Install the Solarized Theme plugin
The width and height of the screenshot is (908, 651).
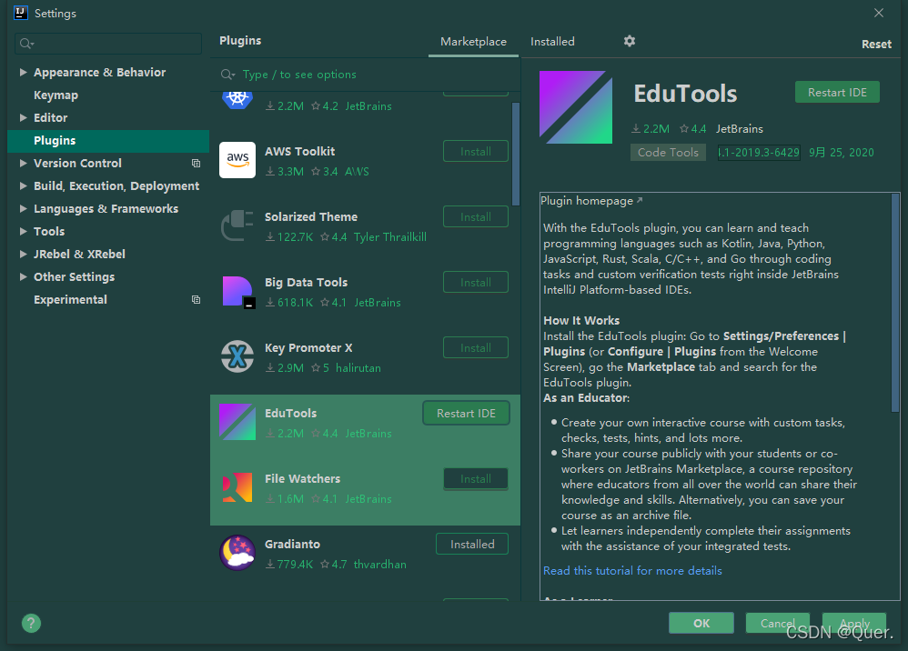pos(476,217)
